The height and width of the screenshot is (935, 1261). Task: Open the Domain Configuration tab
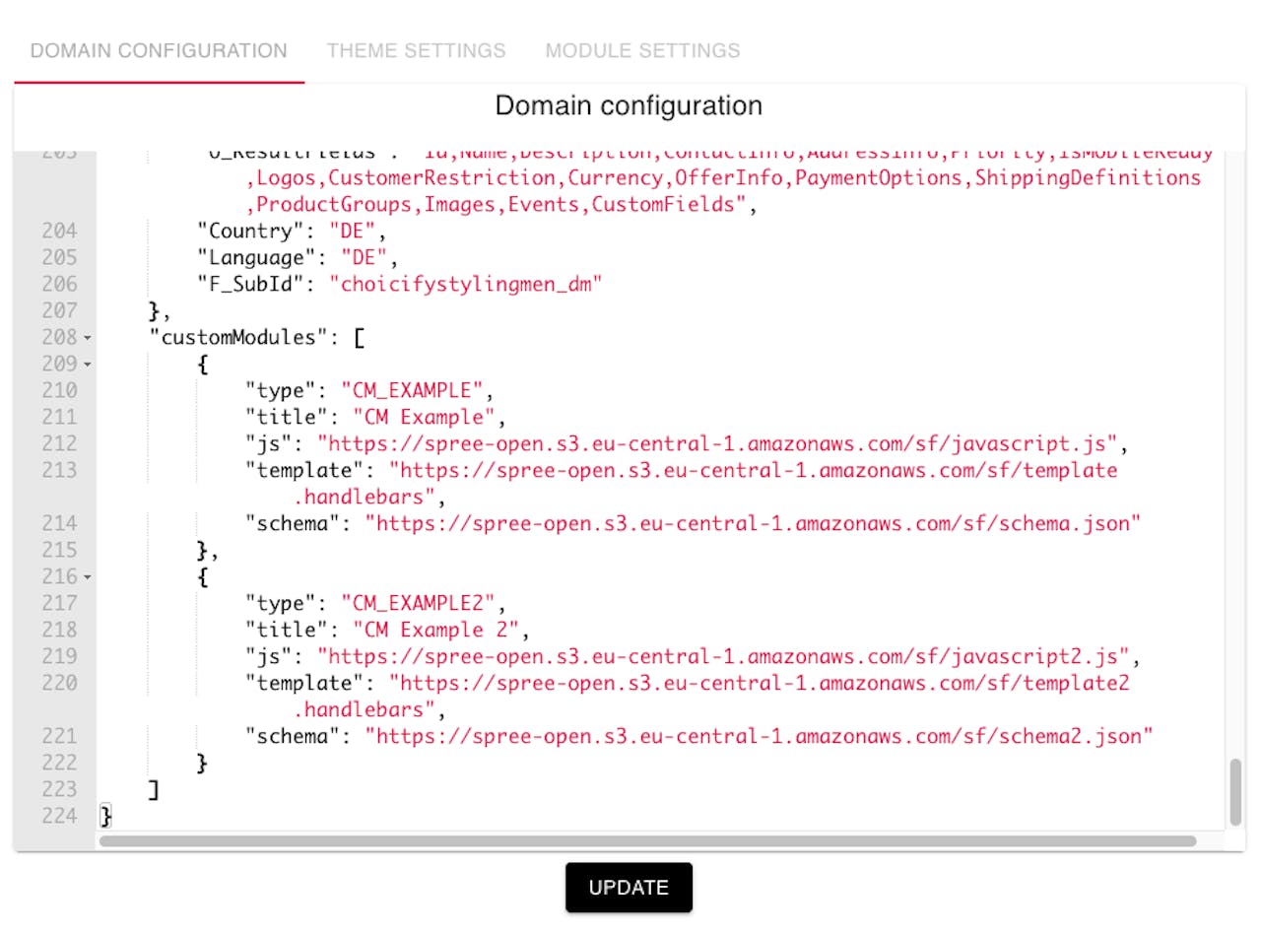pyautogui.click(x=159, y=50)
